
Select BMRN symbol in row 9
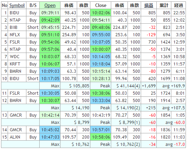[x=15, y=71]
